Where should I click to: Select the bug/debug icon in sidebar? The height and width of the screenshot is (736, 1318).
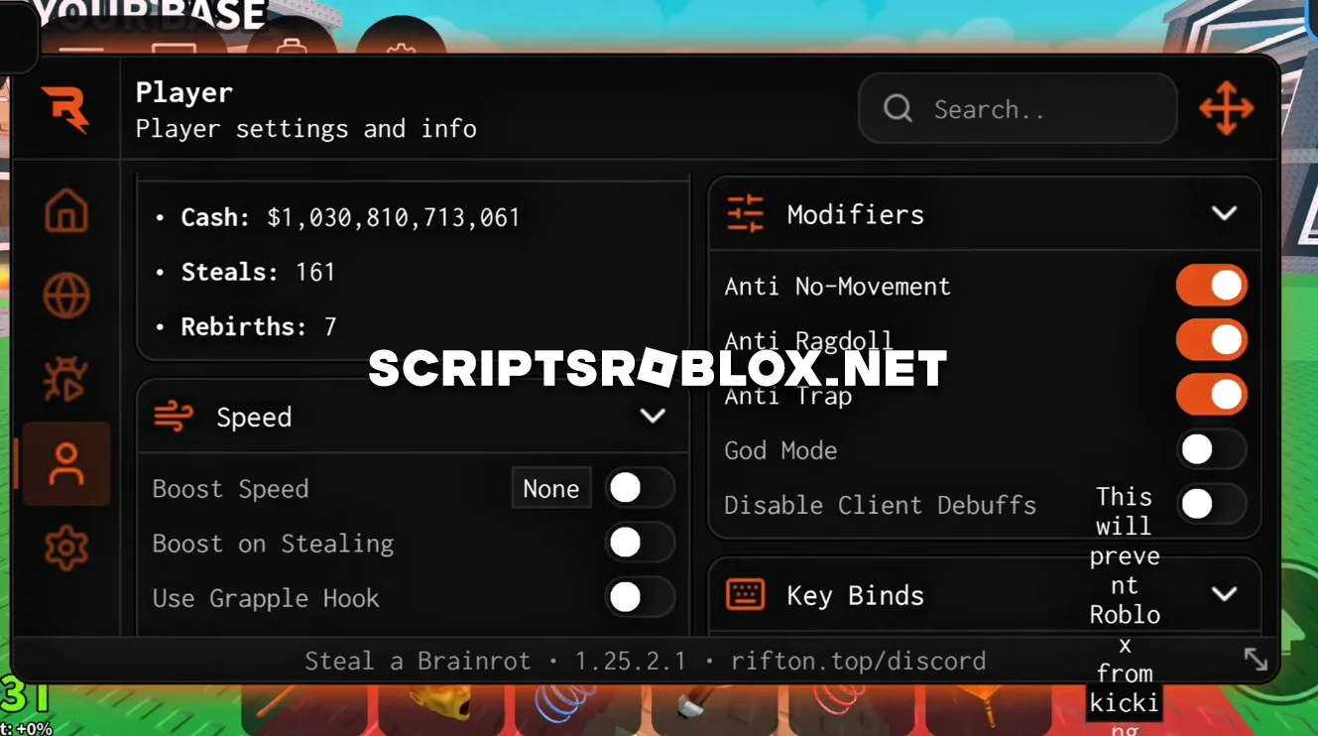(66, 379)
